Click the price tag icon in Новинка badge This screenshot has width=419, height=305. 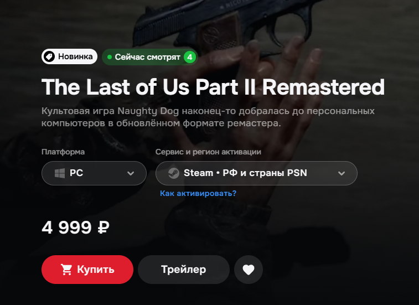click(x=49, y=56)
